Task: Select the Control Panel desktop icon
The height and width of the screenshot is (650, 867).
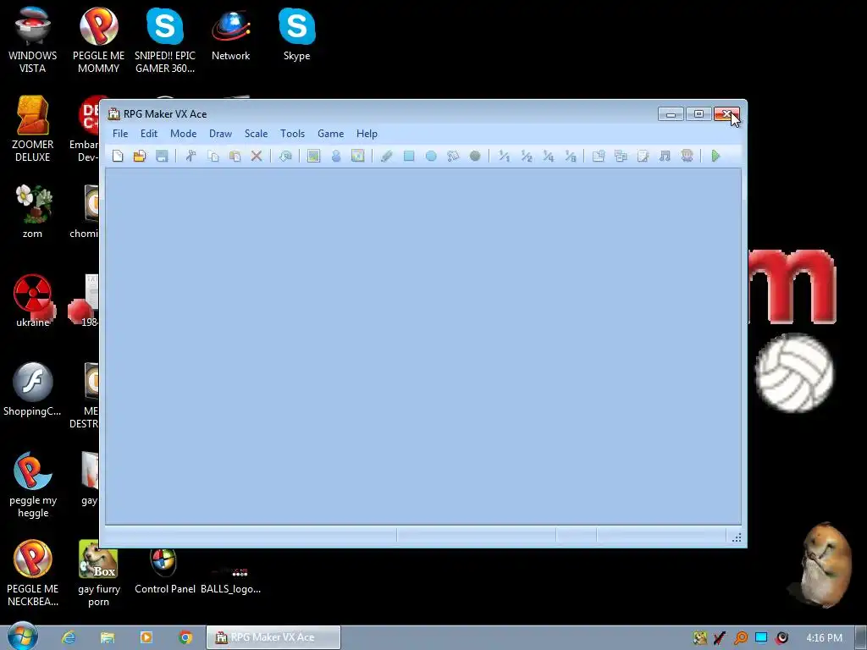Action: [x=165, y=571]
